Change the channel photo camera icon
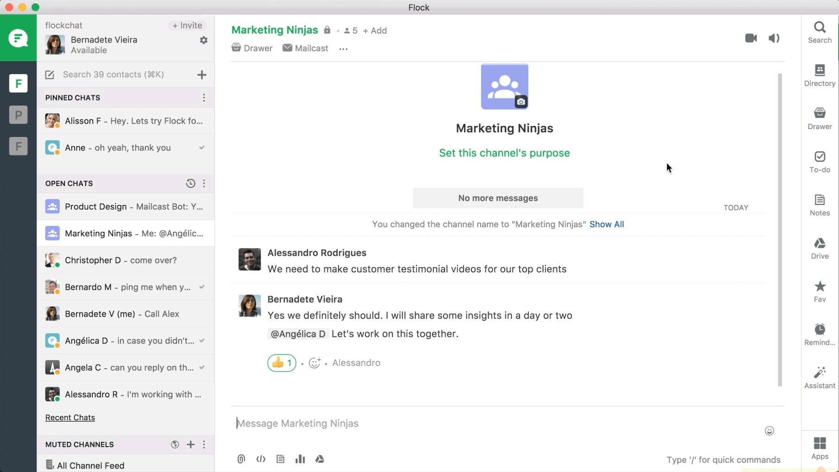 [521, 102]
